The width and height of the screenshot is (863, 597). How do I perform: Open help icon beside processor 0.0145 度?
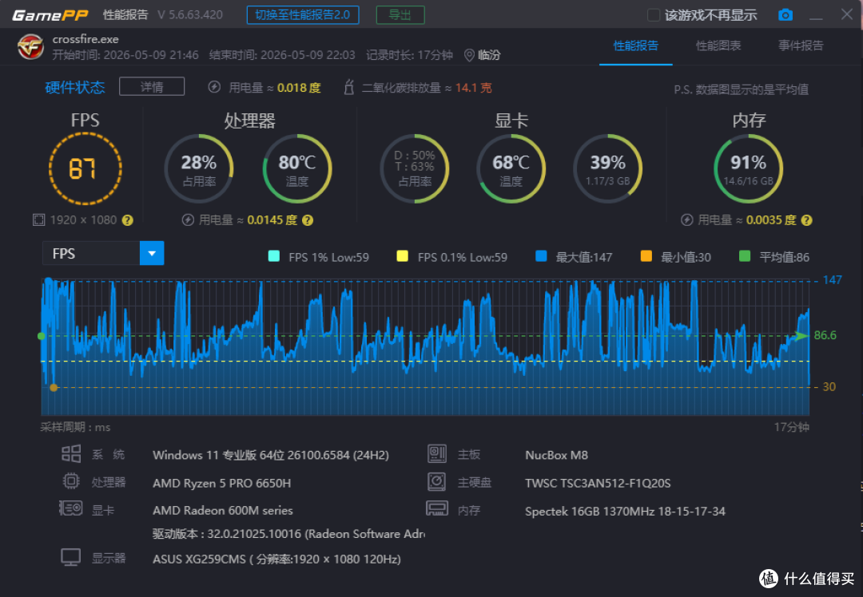coord(308,220)
